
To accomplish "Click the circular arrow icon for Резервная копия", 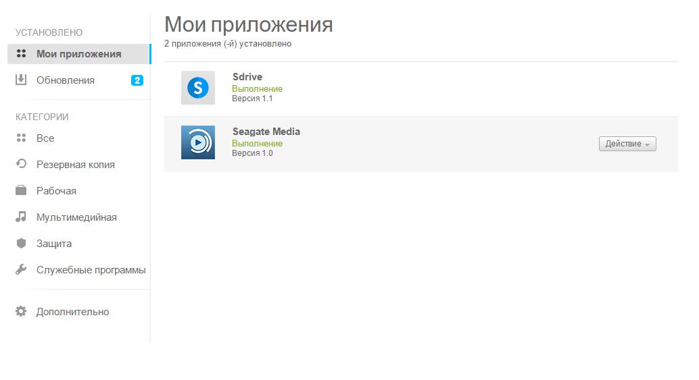I will [x=21, y=164].
